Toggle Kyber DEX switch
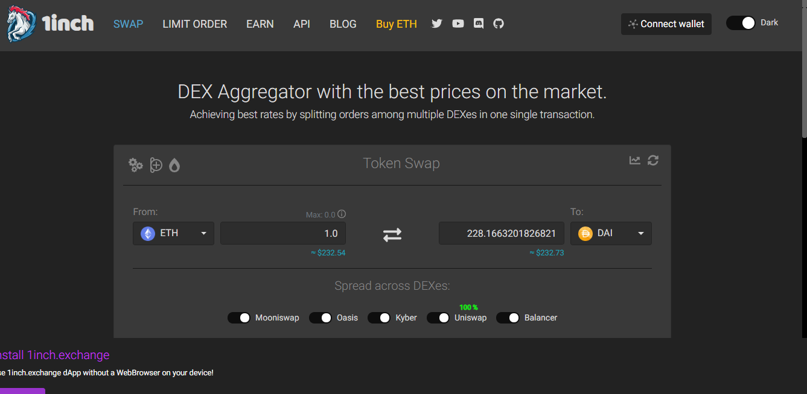 (379, 317)
